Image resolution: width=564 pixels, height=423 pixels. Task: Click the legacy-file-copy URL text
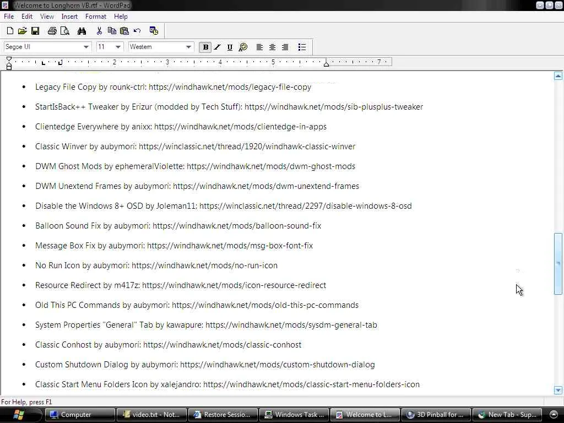click(x=230, y=87)
